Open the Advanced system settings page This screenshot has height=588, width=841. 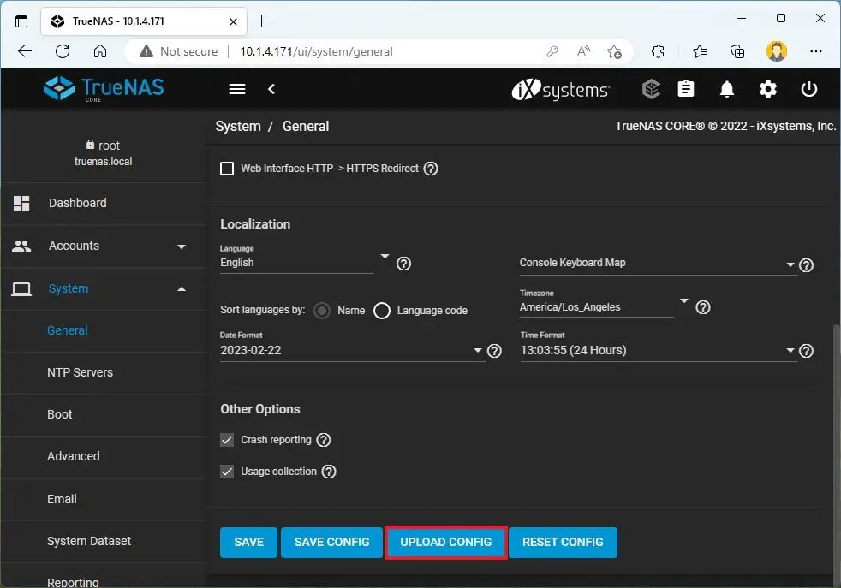click(73, 456)
